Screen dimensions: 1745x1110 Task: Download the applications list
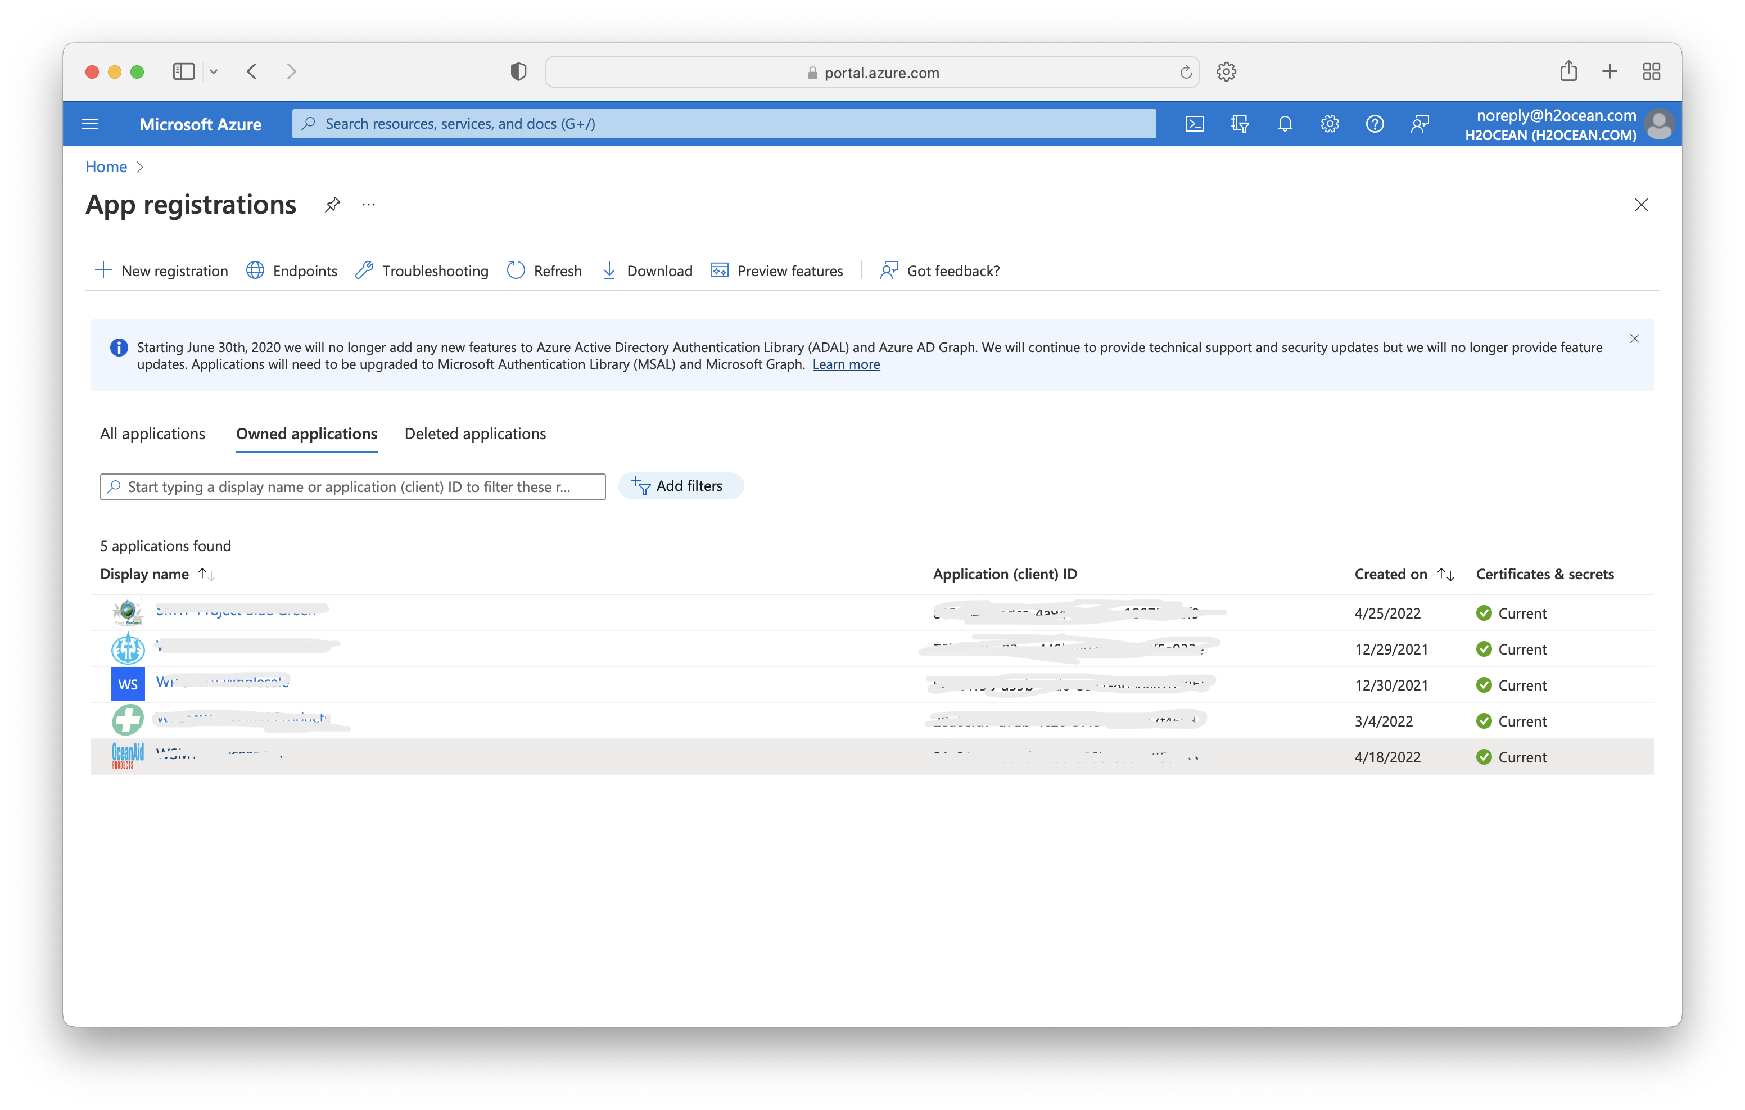pyautogui.click(x=647, y=270)
